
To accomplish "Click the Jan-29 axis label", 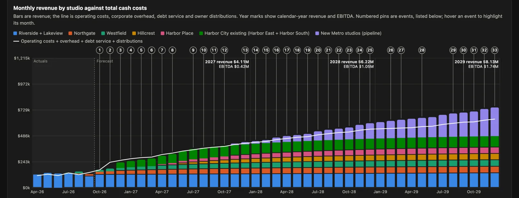I will click(380, 192).
